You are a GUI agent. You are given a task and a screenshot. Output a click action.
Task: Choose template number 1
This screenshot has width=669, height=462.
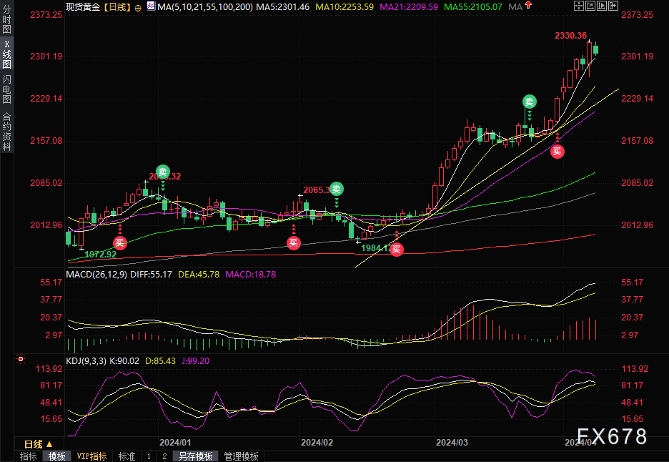tap(149, 456)
